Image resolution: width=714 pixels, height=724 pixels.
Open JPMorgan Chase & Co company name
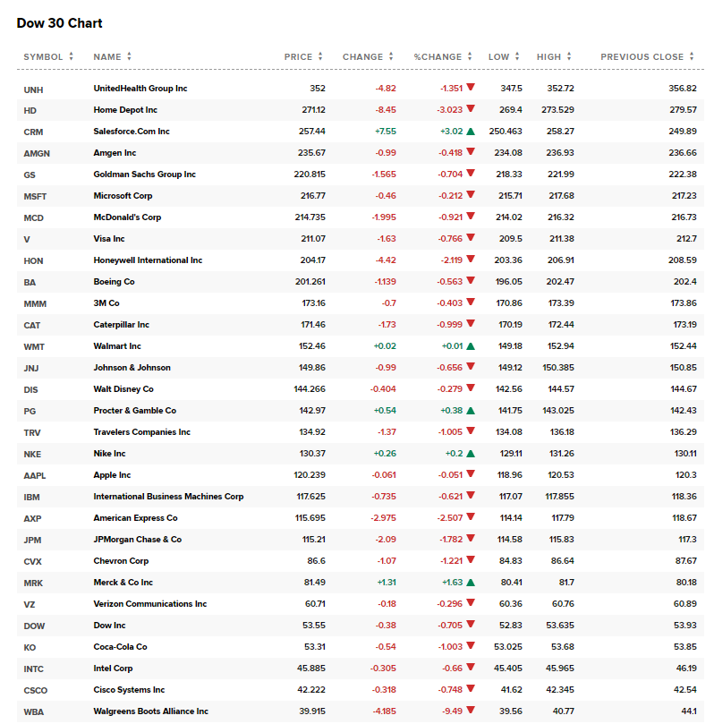click(138, 540)
